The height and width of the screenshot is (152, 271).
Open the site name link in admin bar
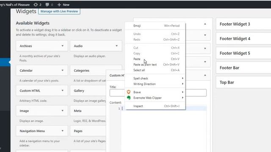click(15, 5)
